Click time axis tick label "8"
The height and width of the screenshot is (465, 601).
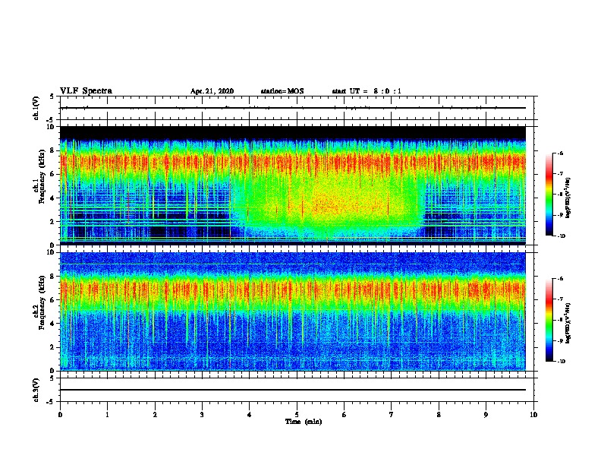tap(439, 415)
